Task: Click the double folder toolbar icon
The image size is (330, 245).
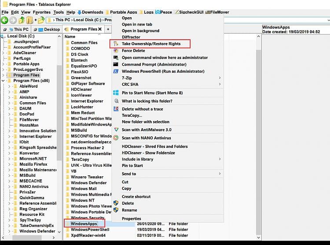Action: [x=29, y=20]
